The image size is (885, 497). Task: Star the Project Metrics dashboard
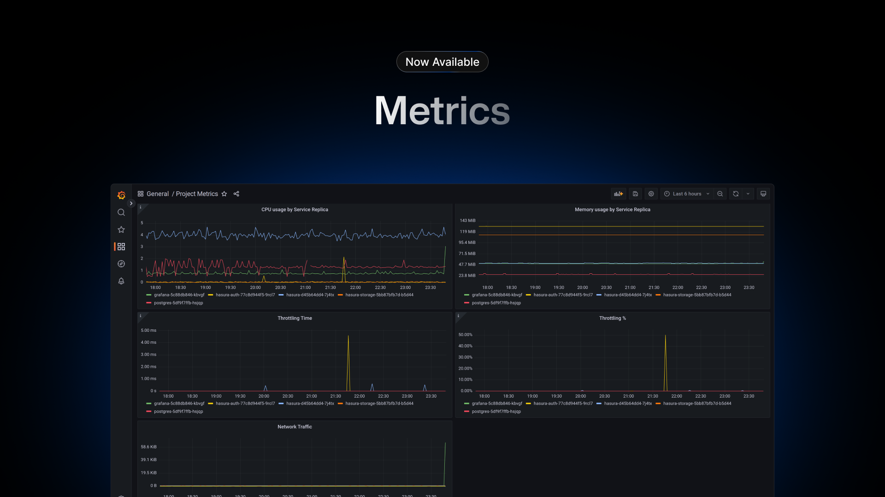coord(224,194)
